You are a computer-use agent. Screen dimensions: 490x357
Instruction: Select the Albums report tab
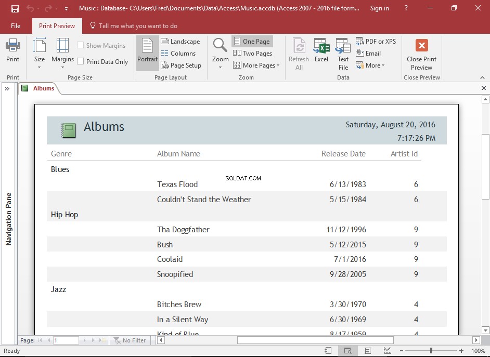point(40,88)
